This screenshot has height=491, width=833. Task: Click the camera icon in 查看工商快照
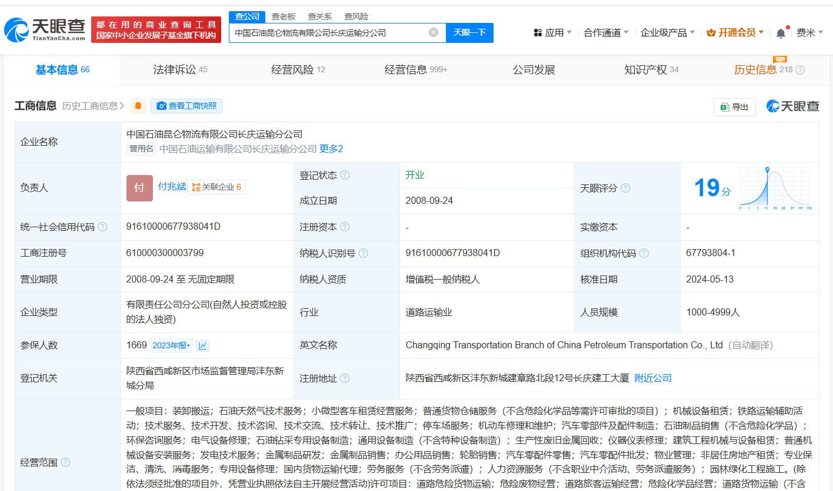[x=161, y=106]
